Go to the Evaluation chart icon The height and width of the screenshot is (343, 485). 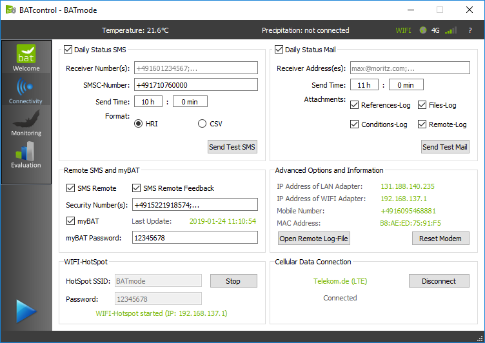[26, 153]
